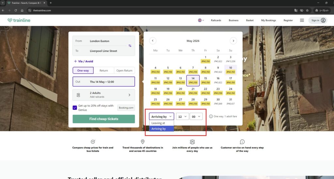Go to previous month in calendar

click(153, 41)
